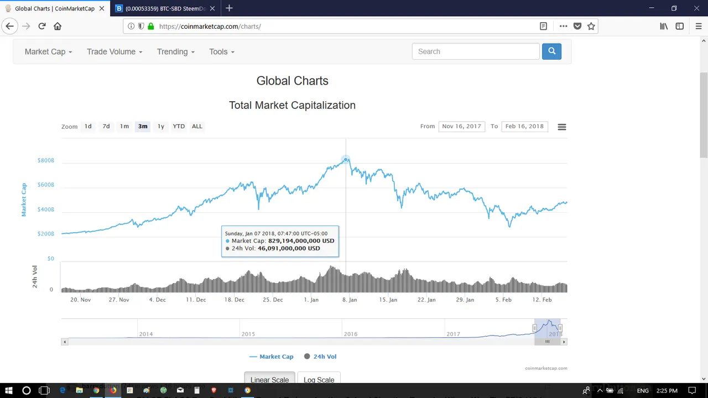Image resolution: width=708 pixels, height=398 pixels.
Task: Show the Firefox sidebar
Action: click(x=680, y=26)
